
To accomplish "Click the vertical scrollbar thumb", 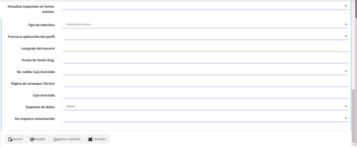I will click(353, 116).
